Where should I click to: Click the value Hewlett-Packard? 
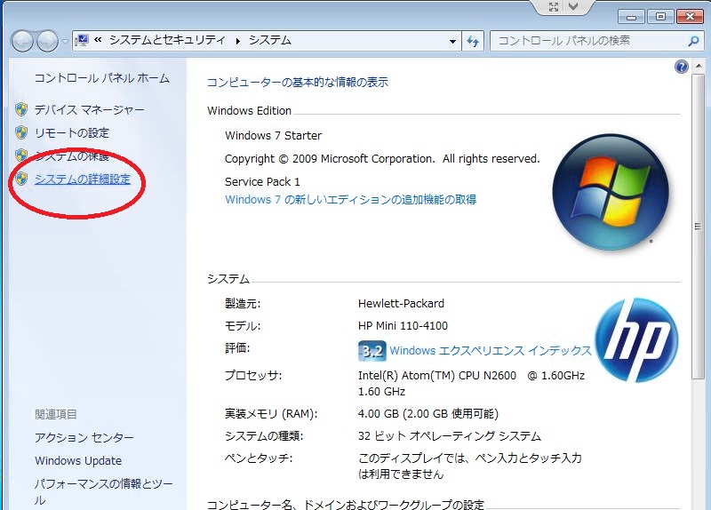[401, 304]
